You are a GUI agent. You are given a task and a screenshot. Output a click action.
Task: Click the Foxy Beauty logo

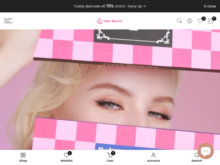[110, 21]
